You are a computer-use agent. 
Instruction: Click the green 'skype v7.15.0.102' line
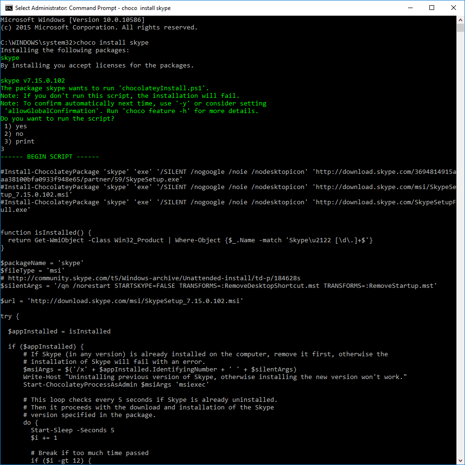(33, 81)
